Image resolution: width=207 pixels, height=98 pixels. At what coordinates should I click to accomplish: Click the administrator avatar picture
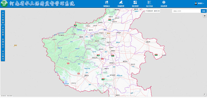pos(196,4)
